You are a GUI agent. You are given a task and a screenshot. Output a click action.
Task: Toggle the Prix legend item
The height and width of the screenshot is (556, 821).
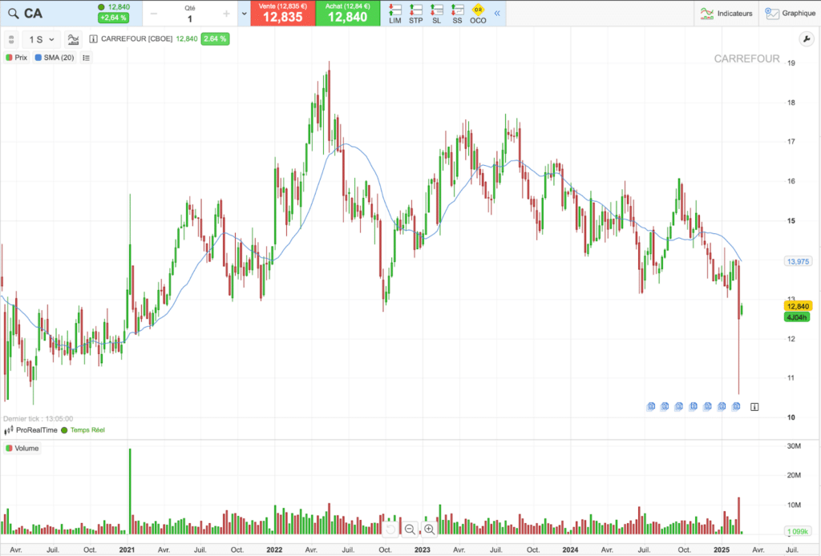tap(16, 58)
